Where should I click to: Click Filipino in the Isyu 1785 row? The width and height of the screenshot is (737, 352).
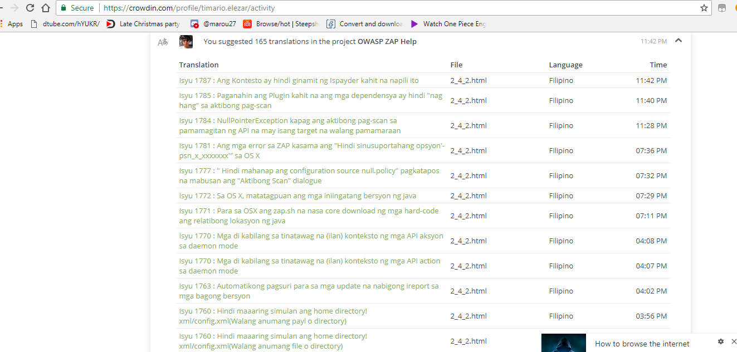(561, 100)
